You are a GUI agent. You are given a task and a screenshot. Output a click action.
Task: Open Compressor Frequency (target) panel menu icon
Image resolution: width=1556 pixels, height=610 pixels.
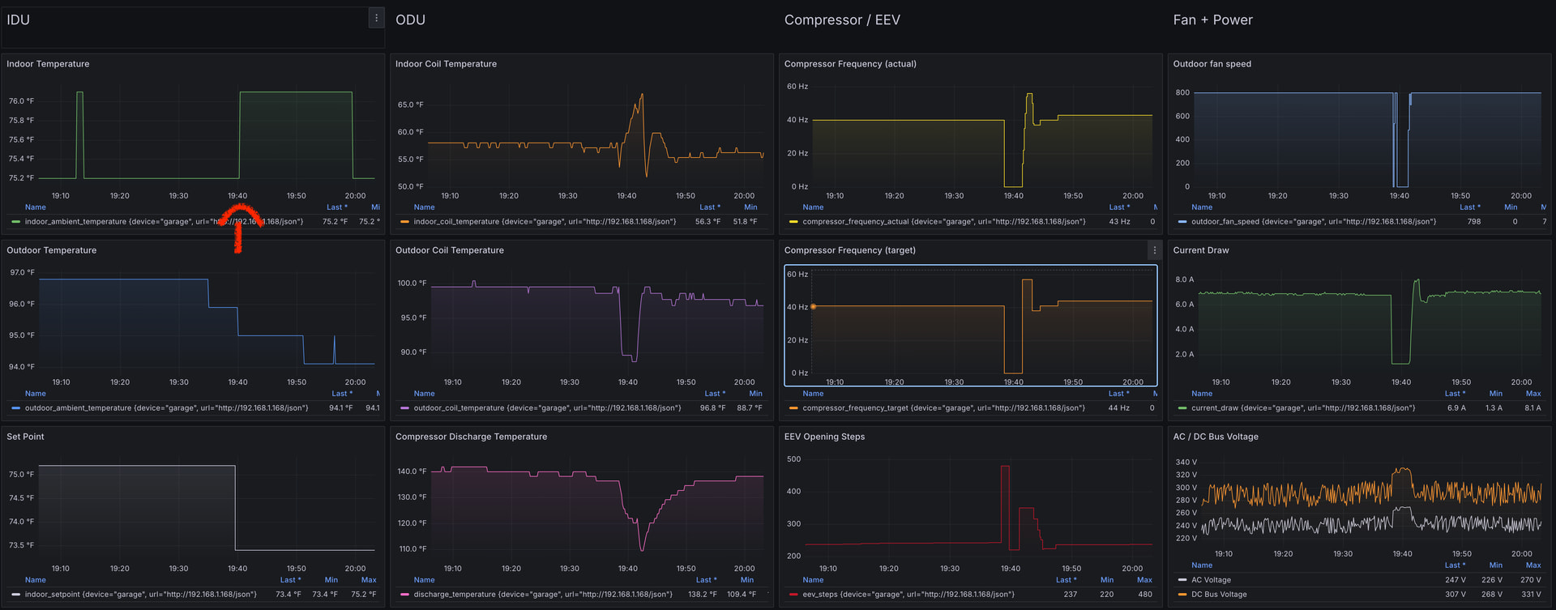point(1154,250)
